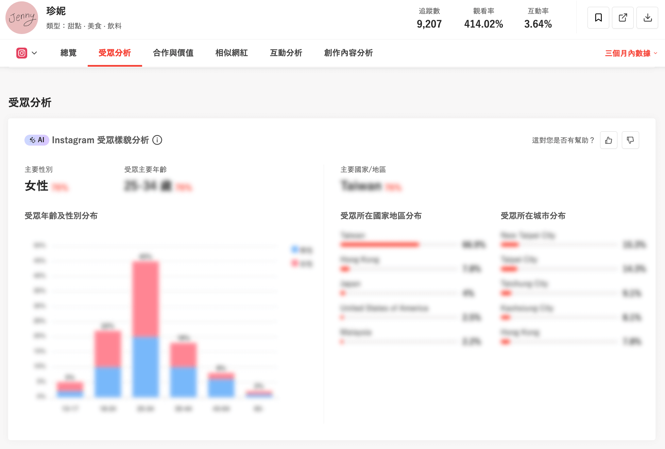665x449 pixels.
Task: Open the 創作內容分析 tab
Action: pos(348,53)
